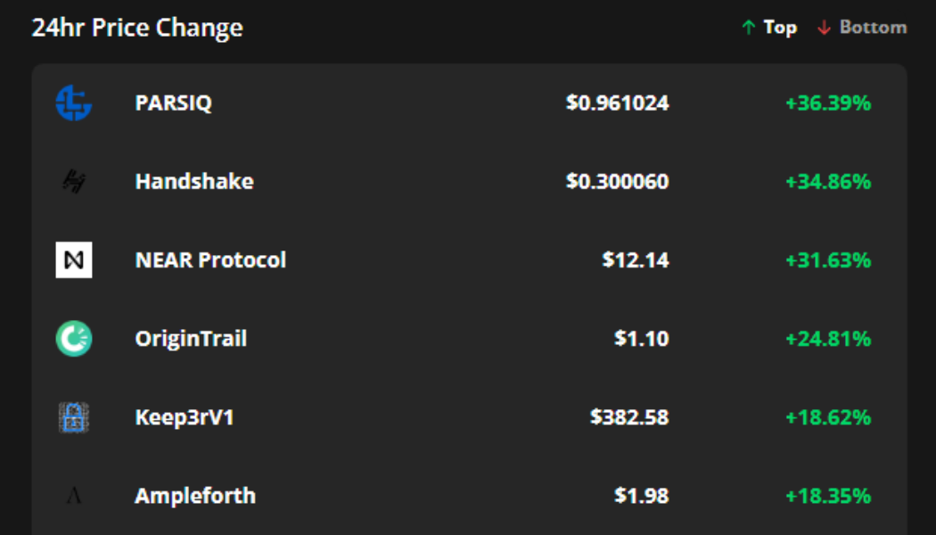936x535 pixels.
Task: Click Keep3rV1 price $382.58
Action: tap(629, 417)
